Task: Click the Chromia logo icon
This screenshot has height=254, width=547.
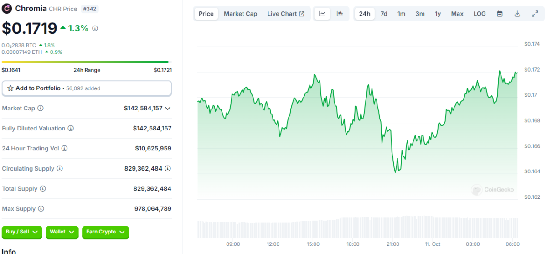Action: coord(7,9)
